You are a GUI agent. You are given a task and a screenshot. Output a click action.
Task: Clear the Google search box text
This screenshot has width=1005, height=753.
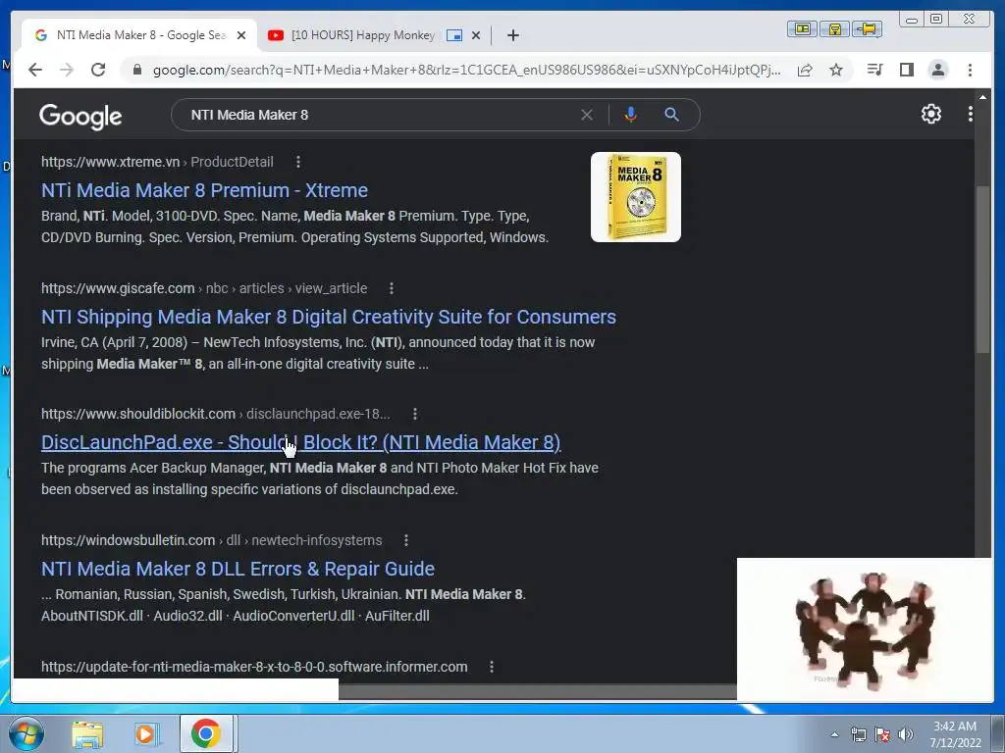[x=587, y=115]
